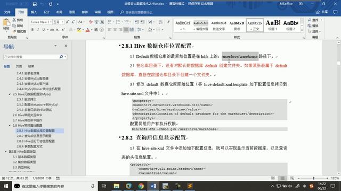
Task: Switch to the 视图 View tab
Action: 110,12
